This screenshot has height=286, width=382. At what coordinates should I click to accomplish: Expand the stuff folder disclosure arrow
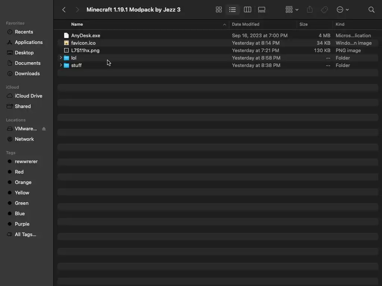[61, 66]
